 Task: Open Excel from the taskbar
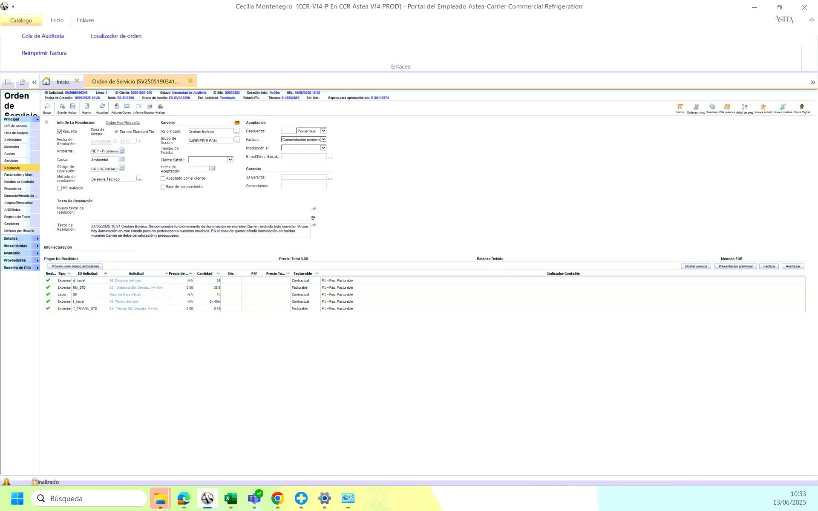(230, 498)
